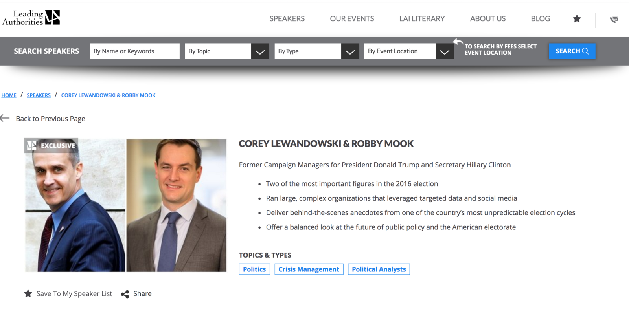Click Corey Lewandowski & Robby Mook breadcrumb
This screenshot has width=629, height=315.
[108, 95]
